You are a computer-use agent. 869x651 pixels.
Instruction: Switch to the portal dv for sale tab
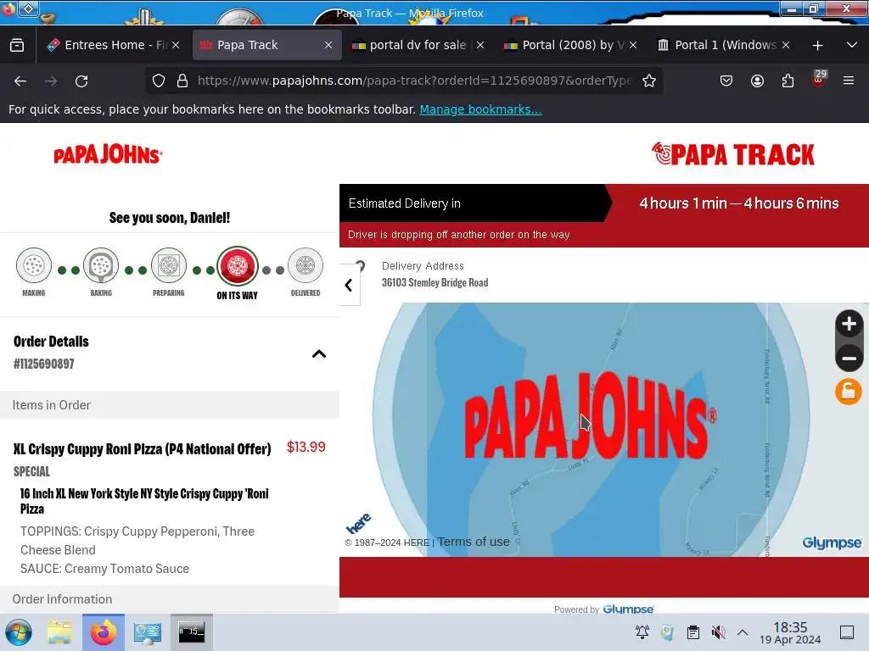tap(418, 45)
